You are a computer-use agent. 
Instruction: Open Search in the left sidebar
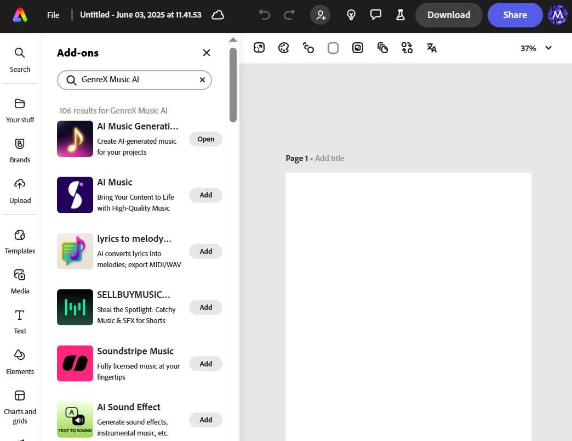(x=20, y=60)
